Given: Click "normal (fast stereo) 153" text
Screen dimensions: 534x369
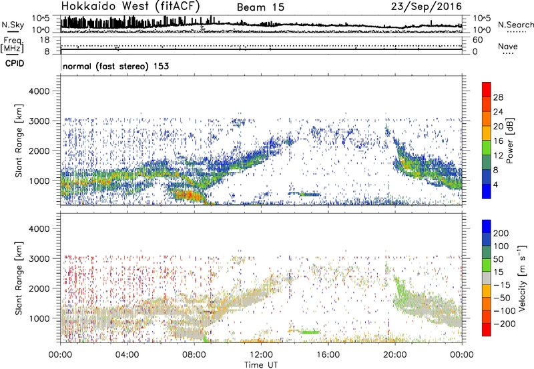Looking at the screenshot, I should point(115,66).
